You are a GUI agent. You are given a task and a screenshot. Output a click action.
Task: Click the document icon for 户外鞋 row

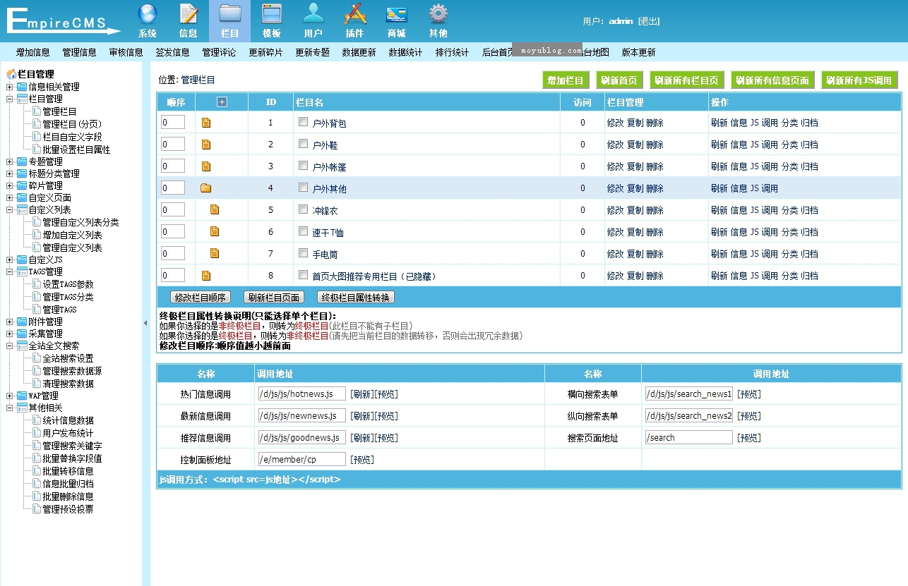206,145
